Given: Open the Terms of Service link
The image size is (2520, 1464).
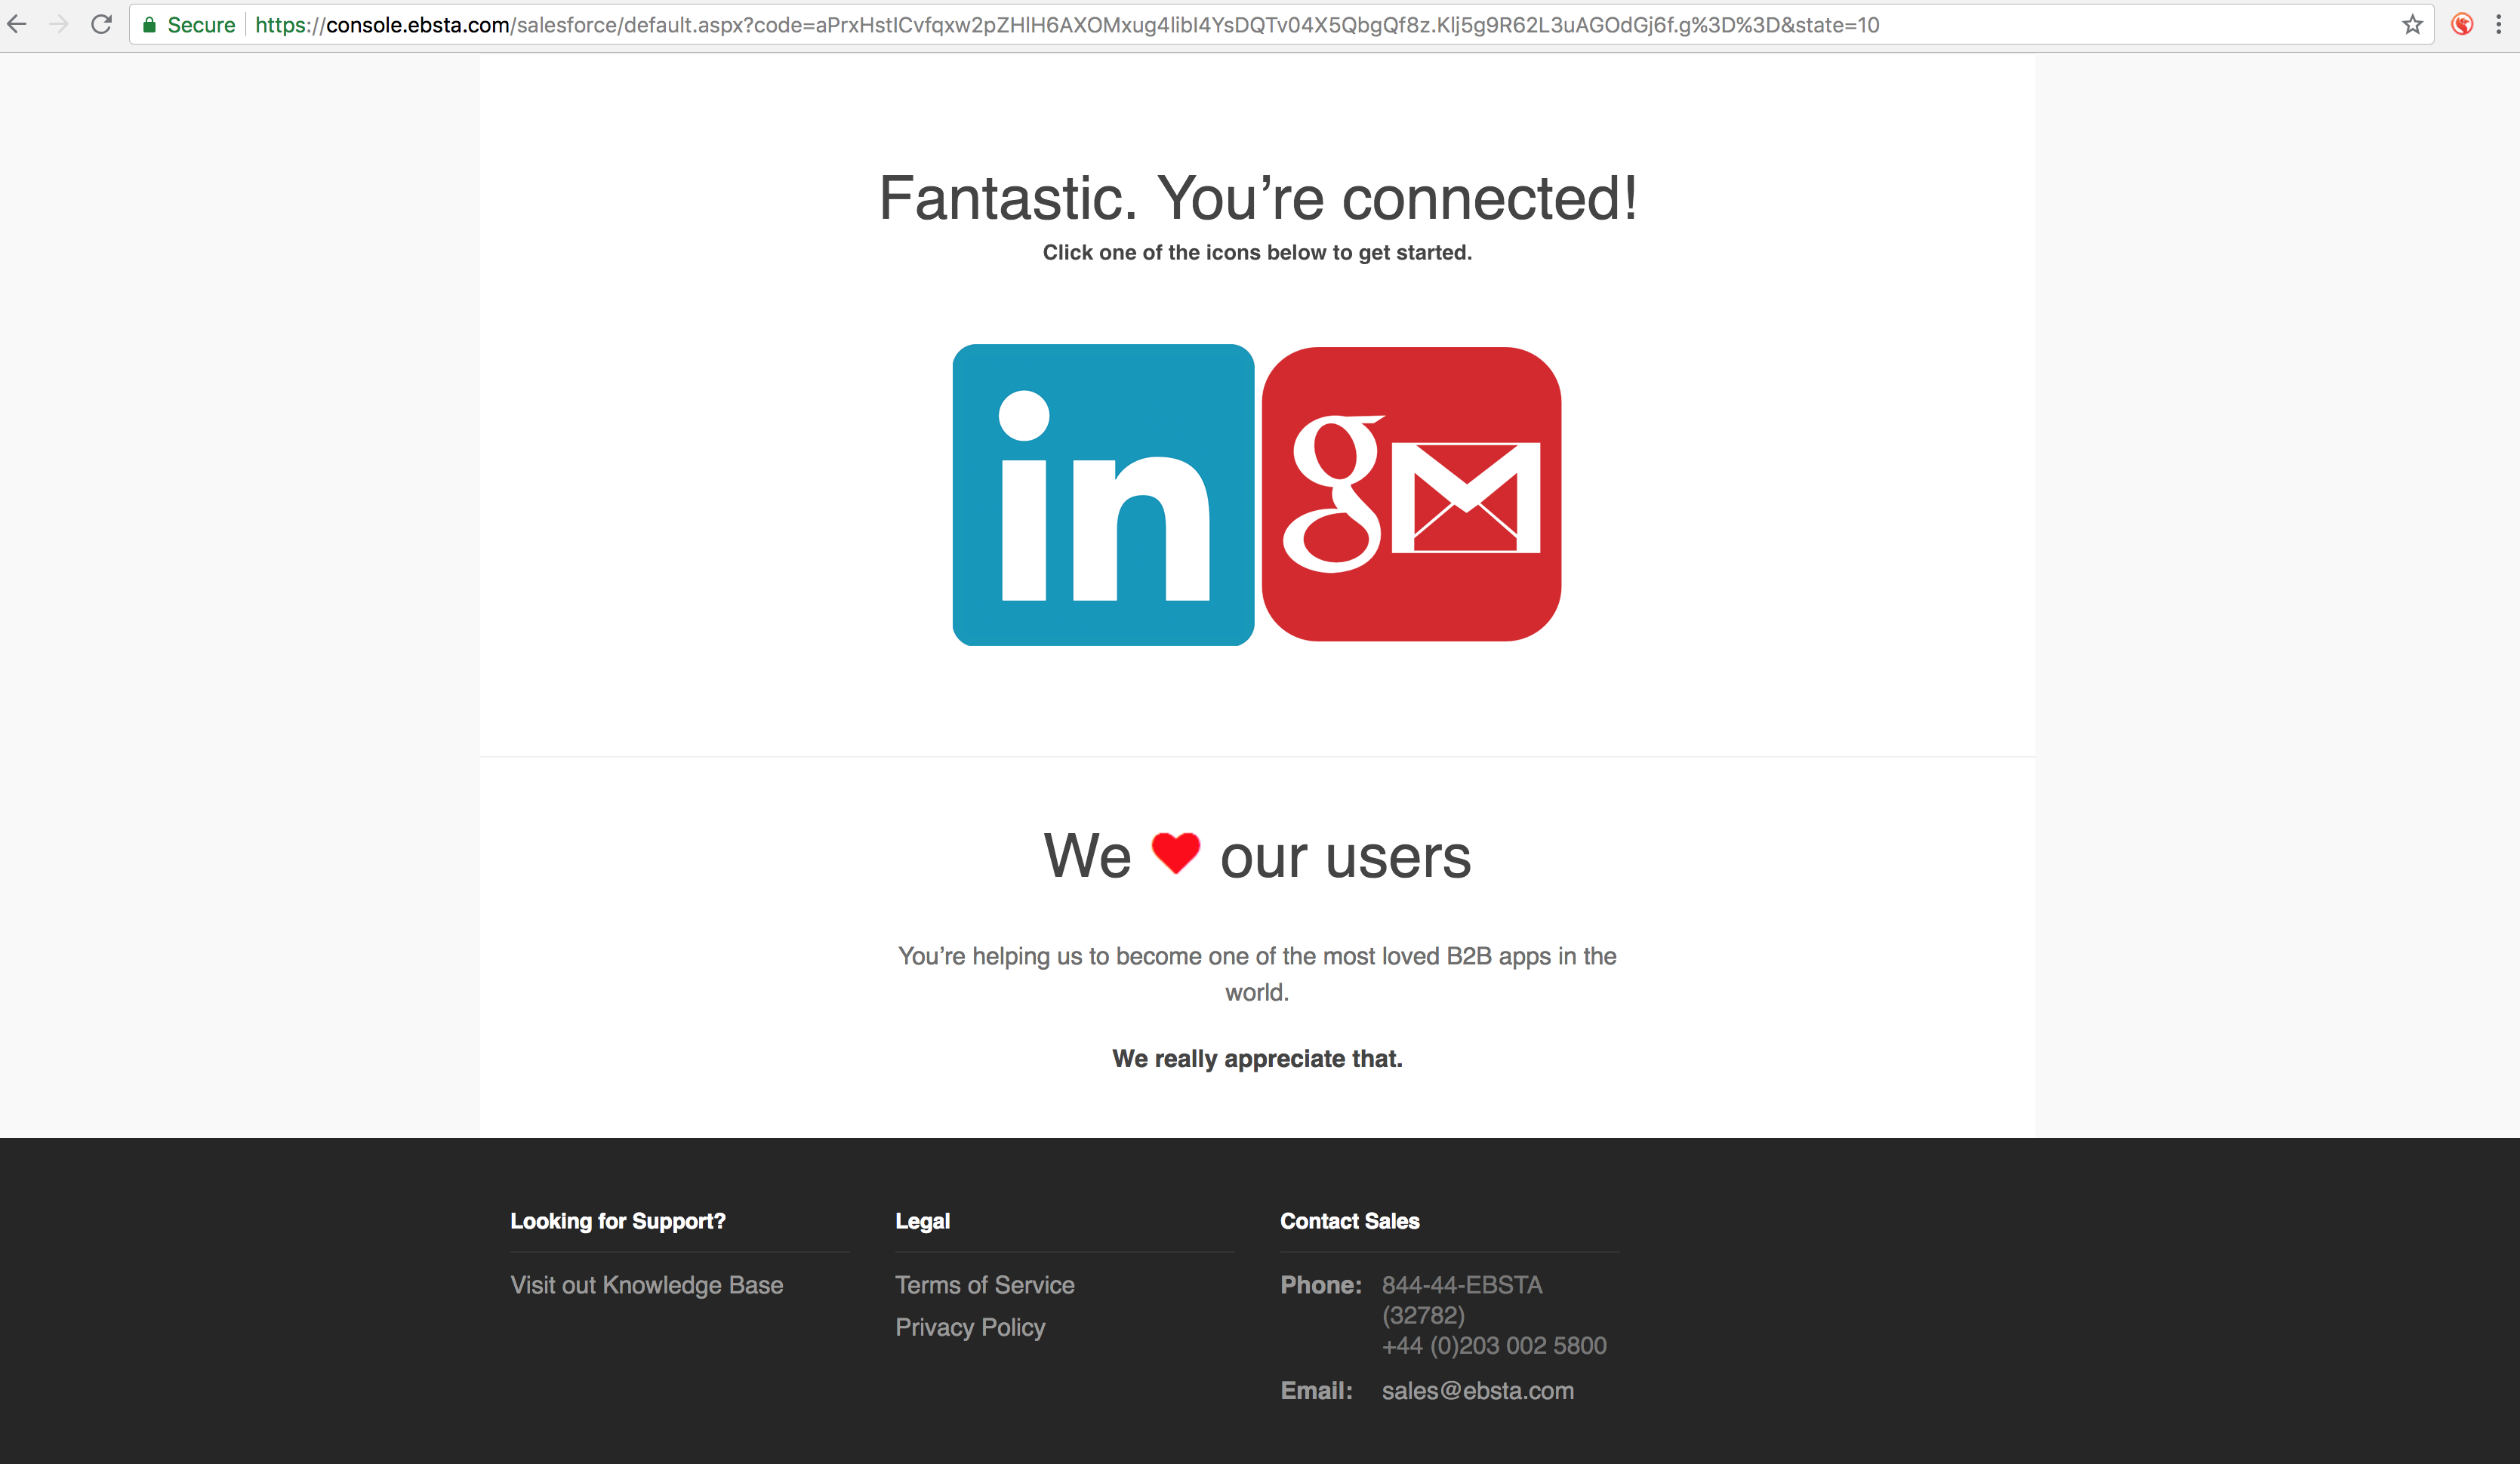Looking at the screenshot, I should [985, 1285].
